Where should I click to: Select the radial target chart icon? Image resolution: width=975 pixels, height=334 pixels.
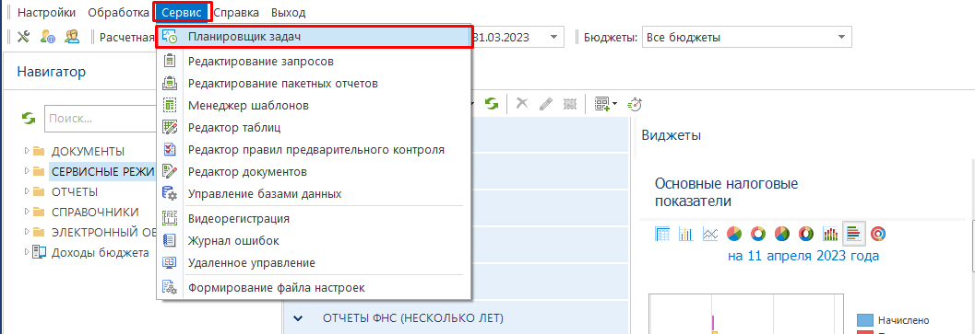(878, 234)
